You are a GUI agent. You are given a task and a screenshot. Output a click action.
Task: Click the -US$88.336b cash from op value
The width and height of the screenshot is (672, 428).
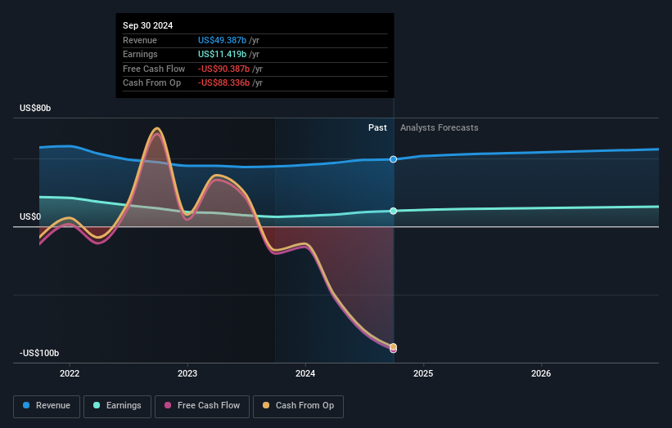(x=223, y=83)
